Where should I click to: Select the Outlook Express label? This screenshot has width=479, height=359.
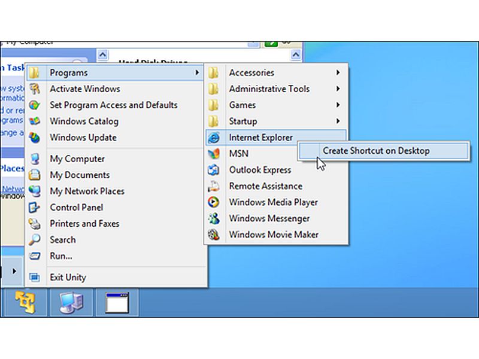point(260,170)
